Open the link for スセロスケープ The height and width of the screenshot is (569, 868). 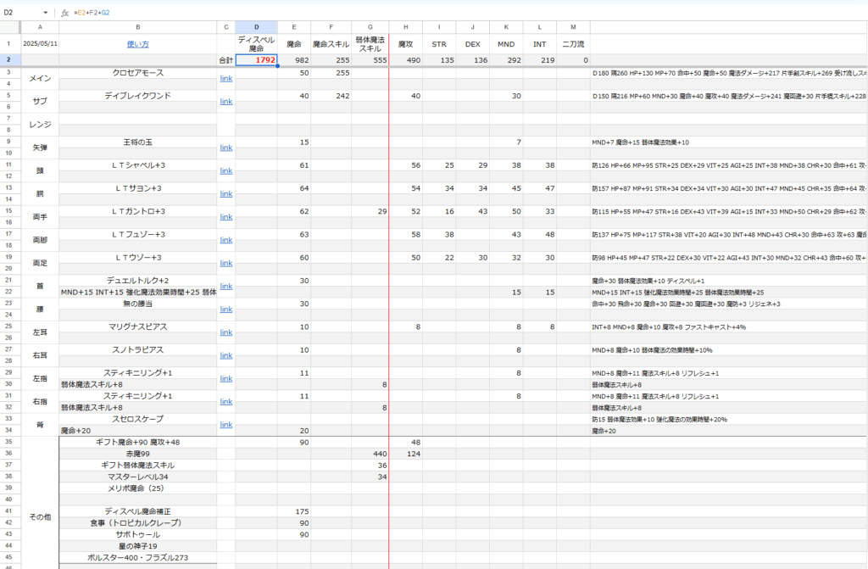click(x=225, y=425)
